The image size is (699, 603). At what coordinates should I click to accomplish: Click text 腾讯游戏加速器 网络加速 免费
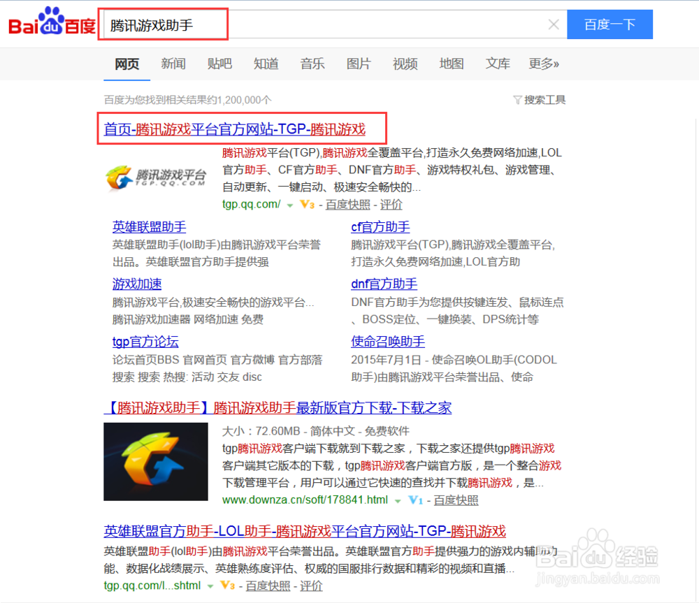tap(187, 319)
